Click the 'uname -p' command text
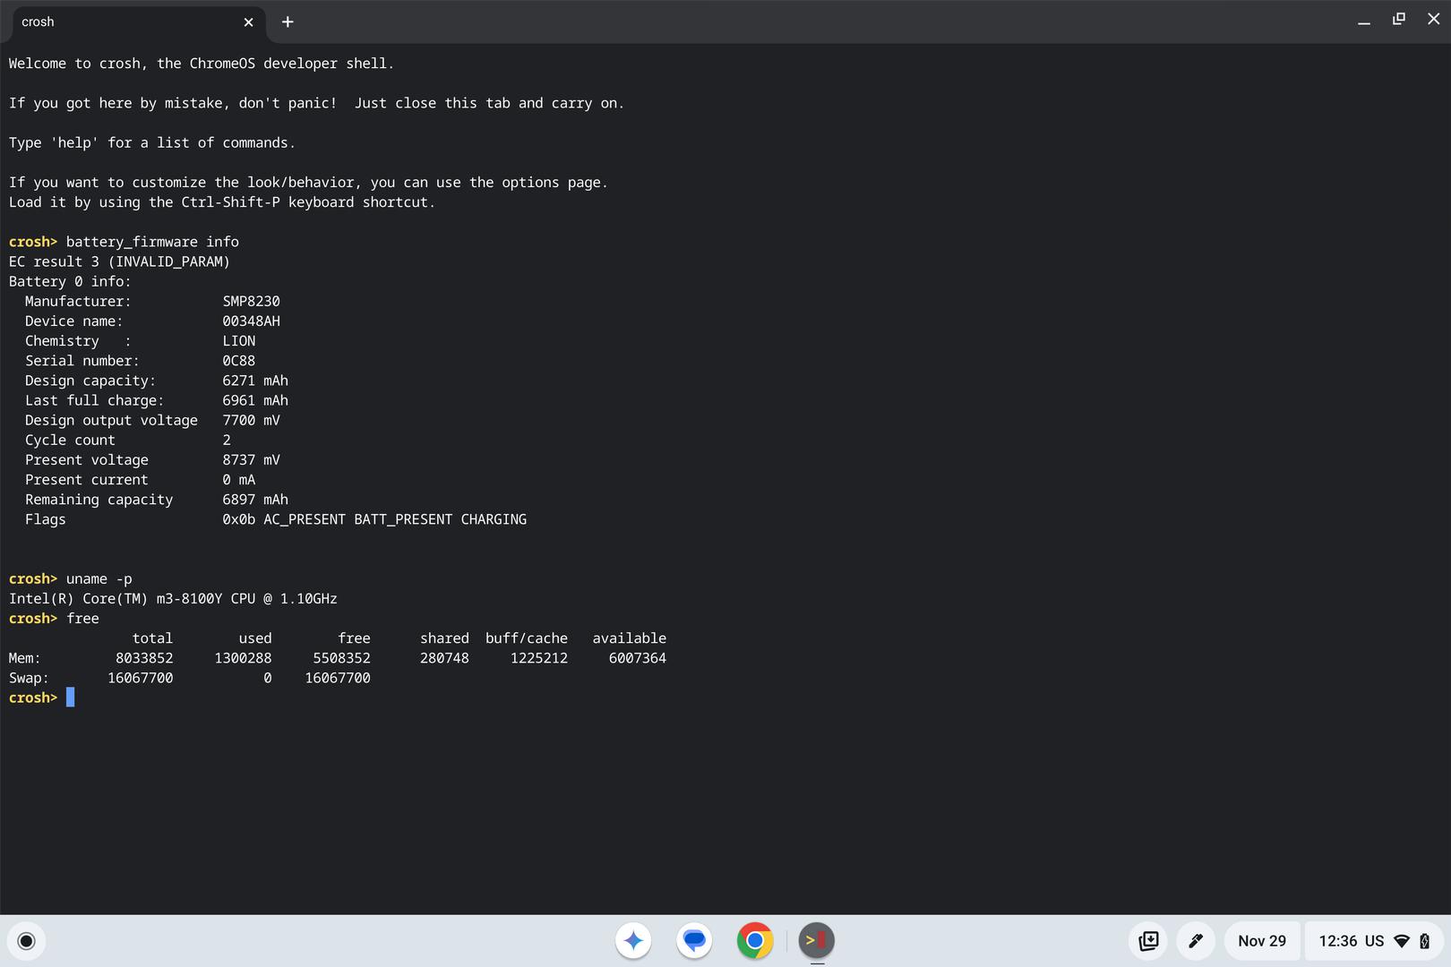Screen dimensions: 1451x967 point(99,579)
